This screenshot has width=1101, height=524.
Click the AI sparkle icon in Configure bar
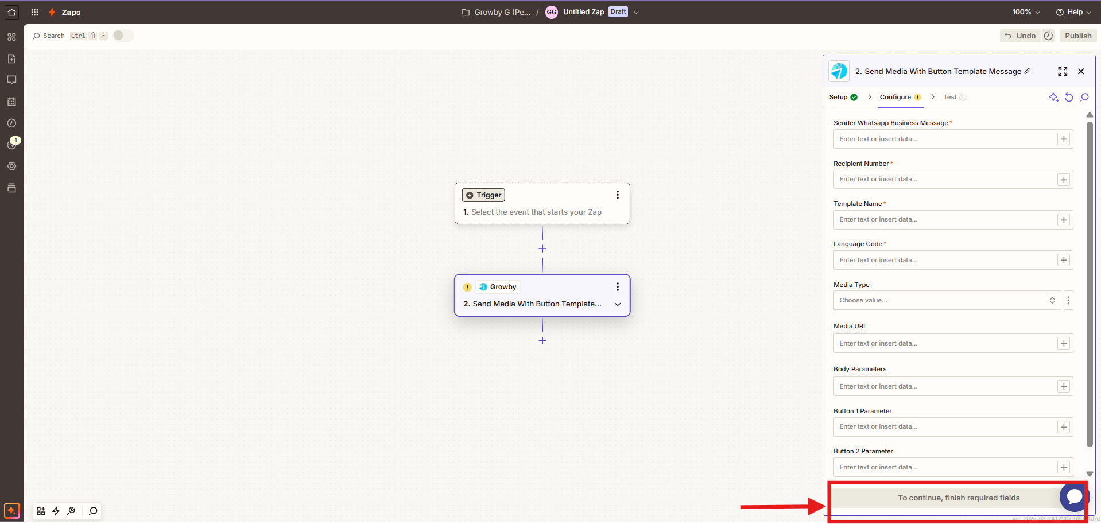pos(1053,97)
